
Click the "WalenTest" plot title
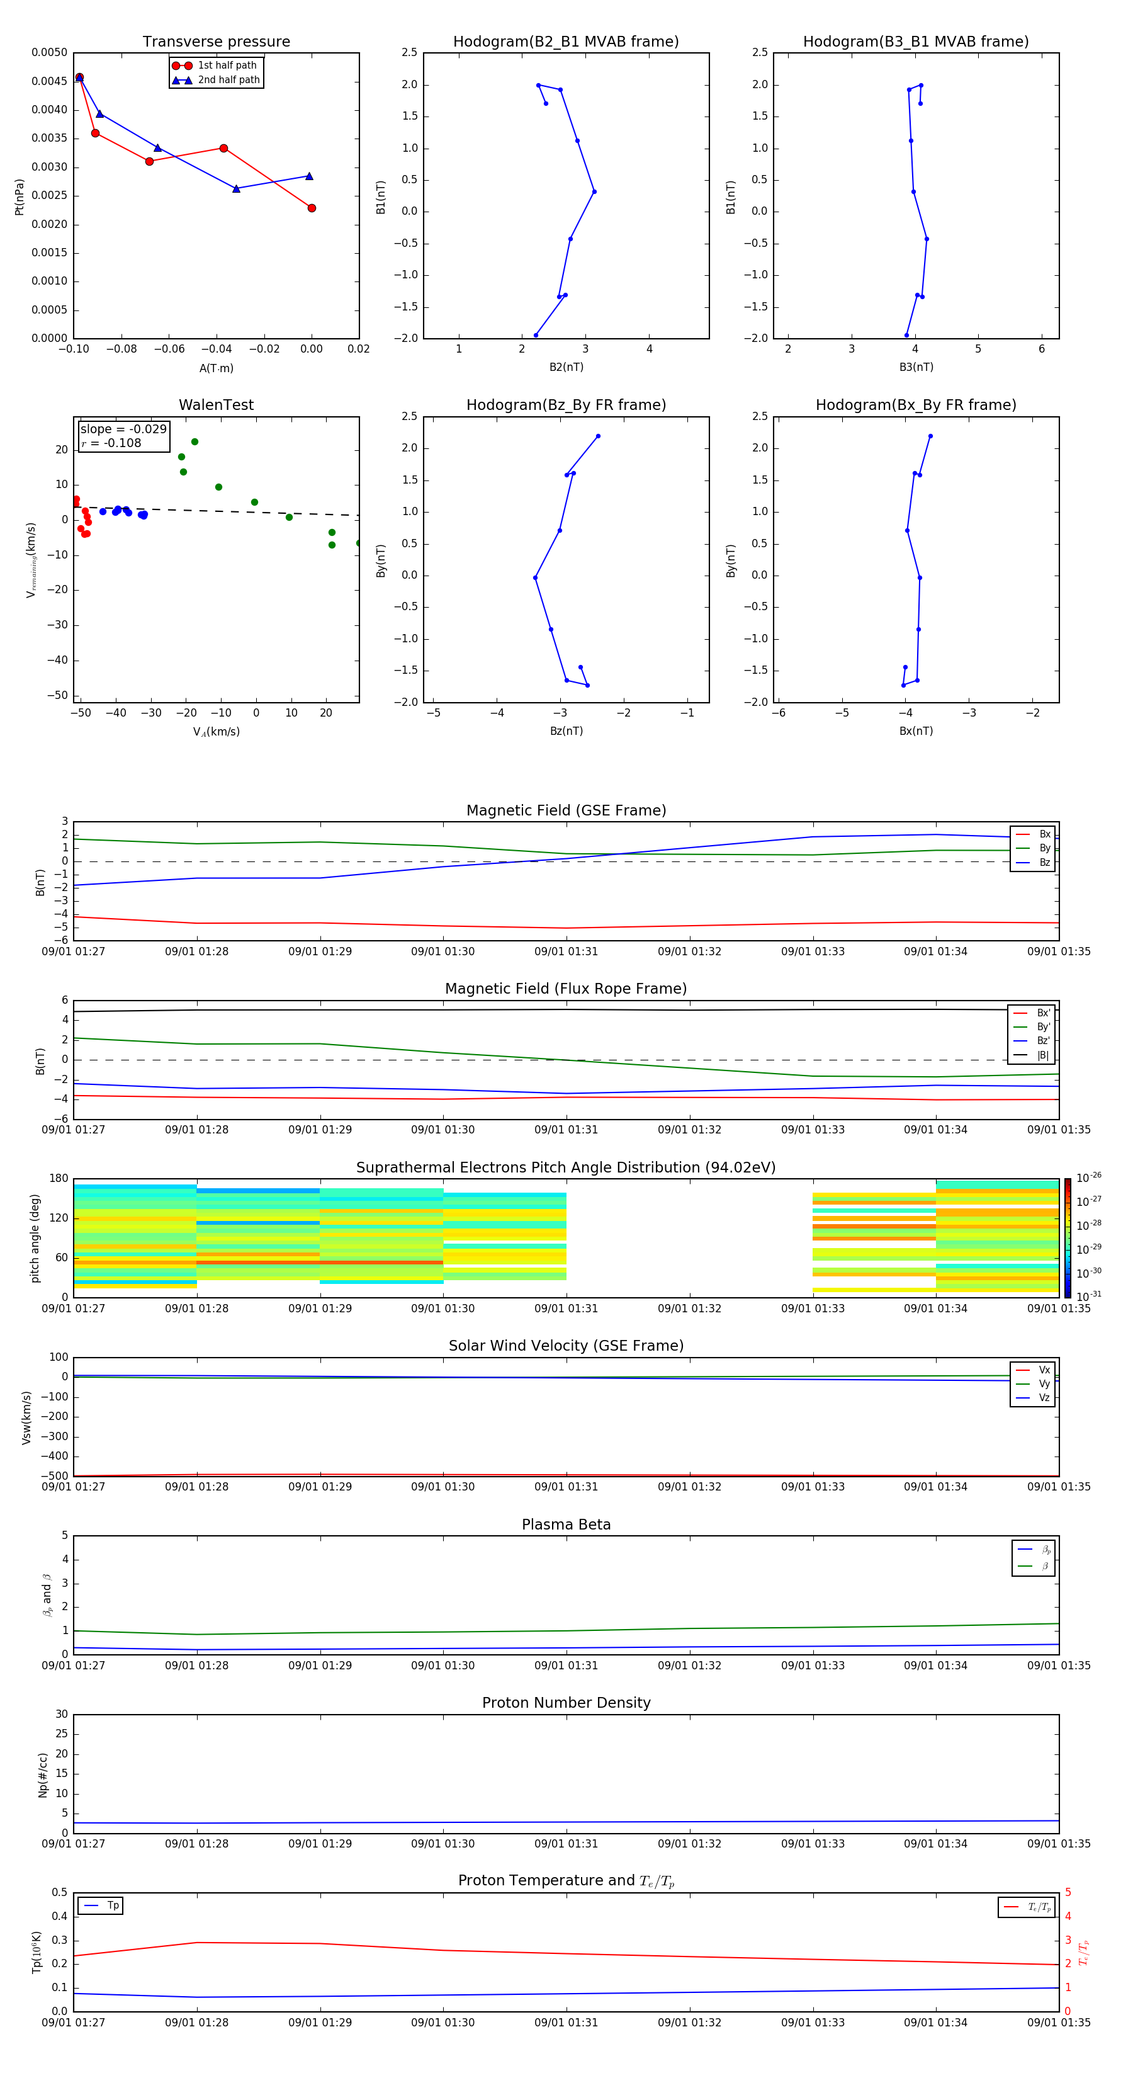(x=216, y=405)
